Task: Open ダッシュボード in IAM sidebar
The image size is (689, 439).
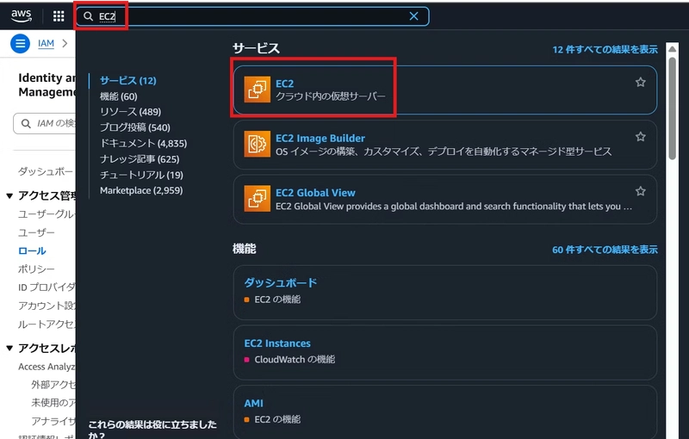Action: coord(46,171)
